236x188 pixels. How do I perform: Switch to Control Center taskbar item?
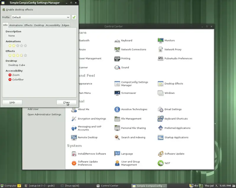point(107,186)
